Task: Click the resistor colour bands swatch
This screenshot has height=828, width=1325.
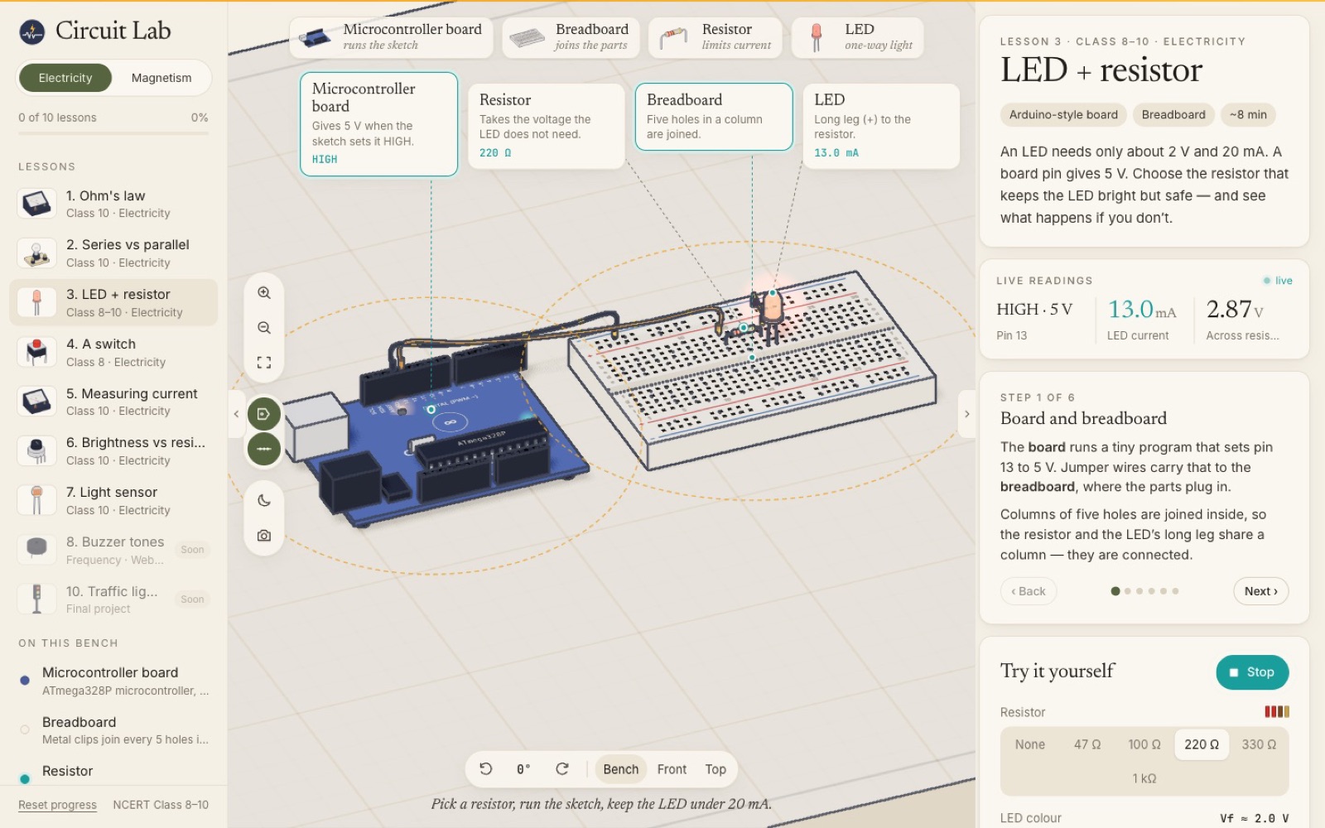Action: click(1277, 712)
